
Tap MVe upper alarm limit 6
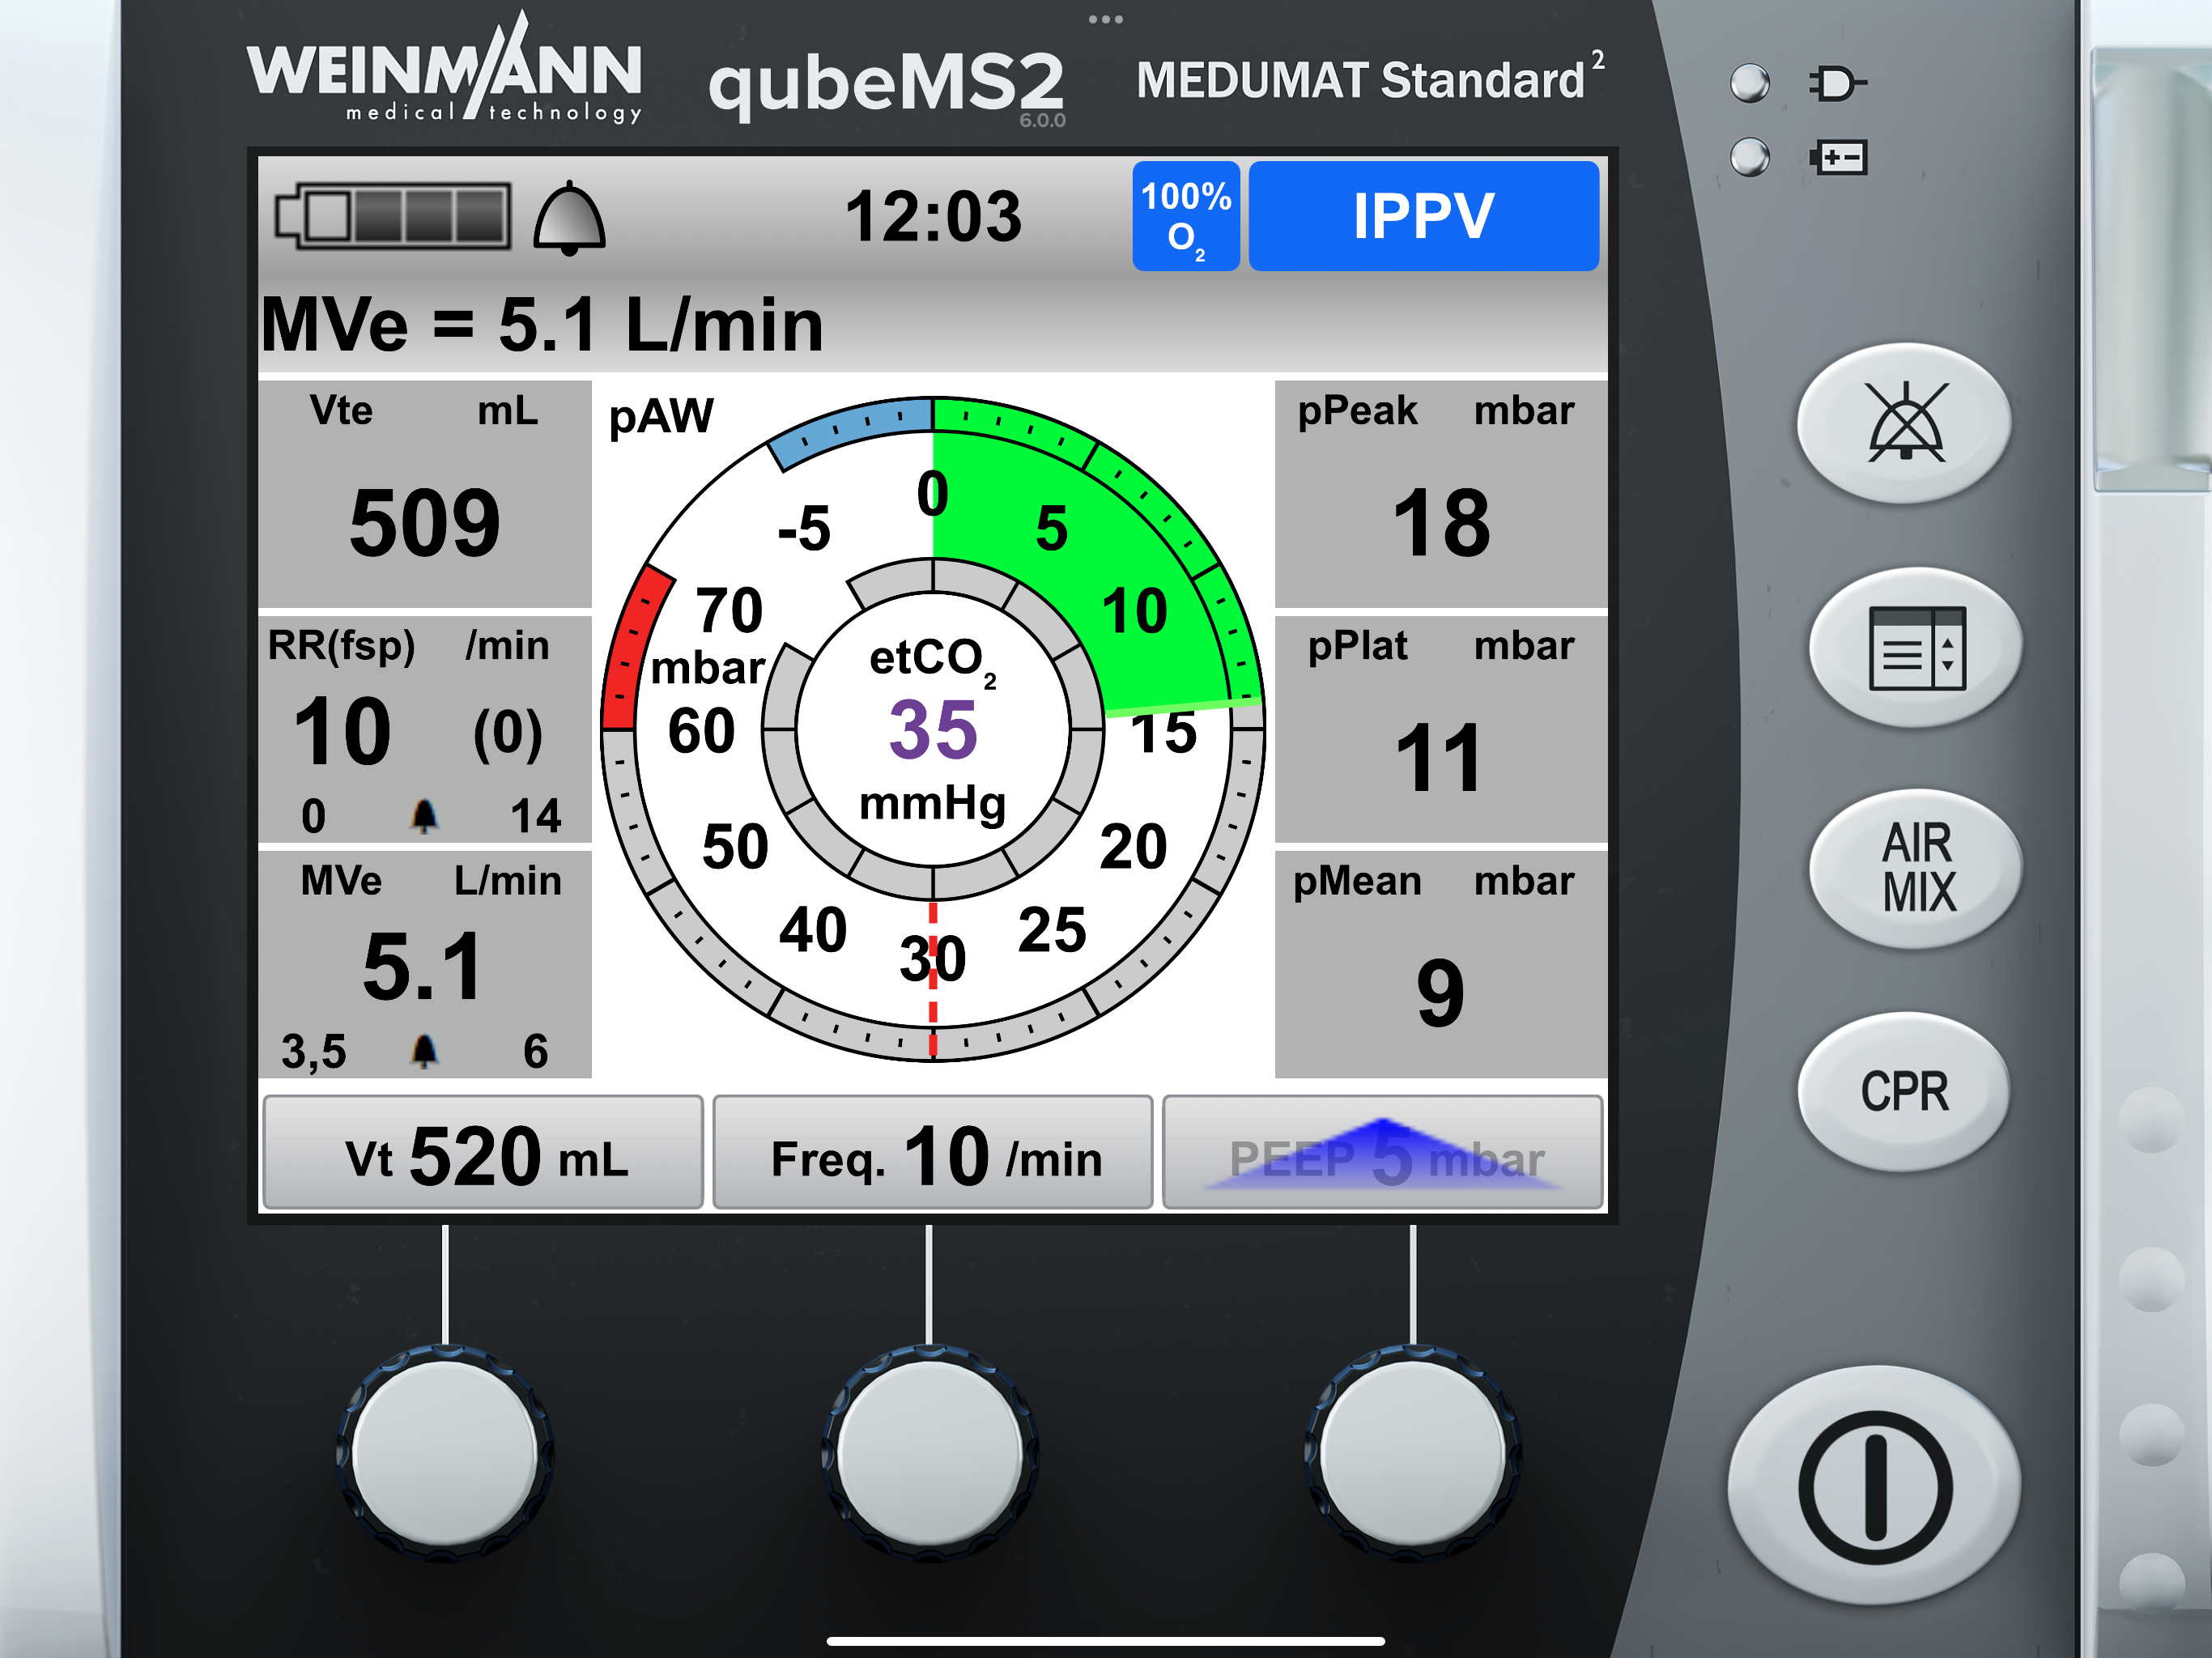tap(535, 1052)
